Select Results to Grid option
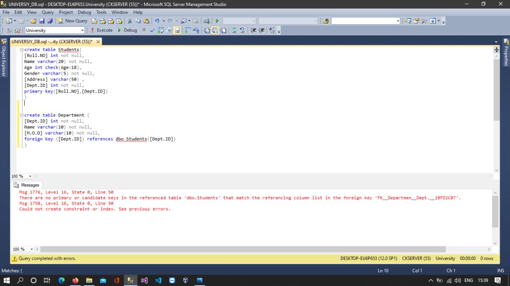 coord(215,30)
